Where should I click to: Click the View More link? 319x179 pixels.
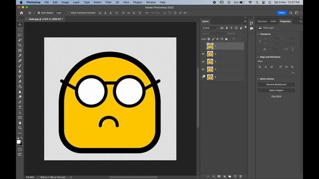[x=276, y=96]
